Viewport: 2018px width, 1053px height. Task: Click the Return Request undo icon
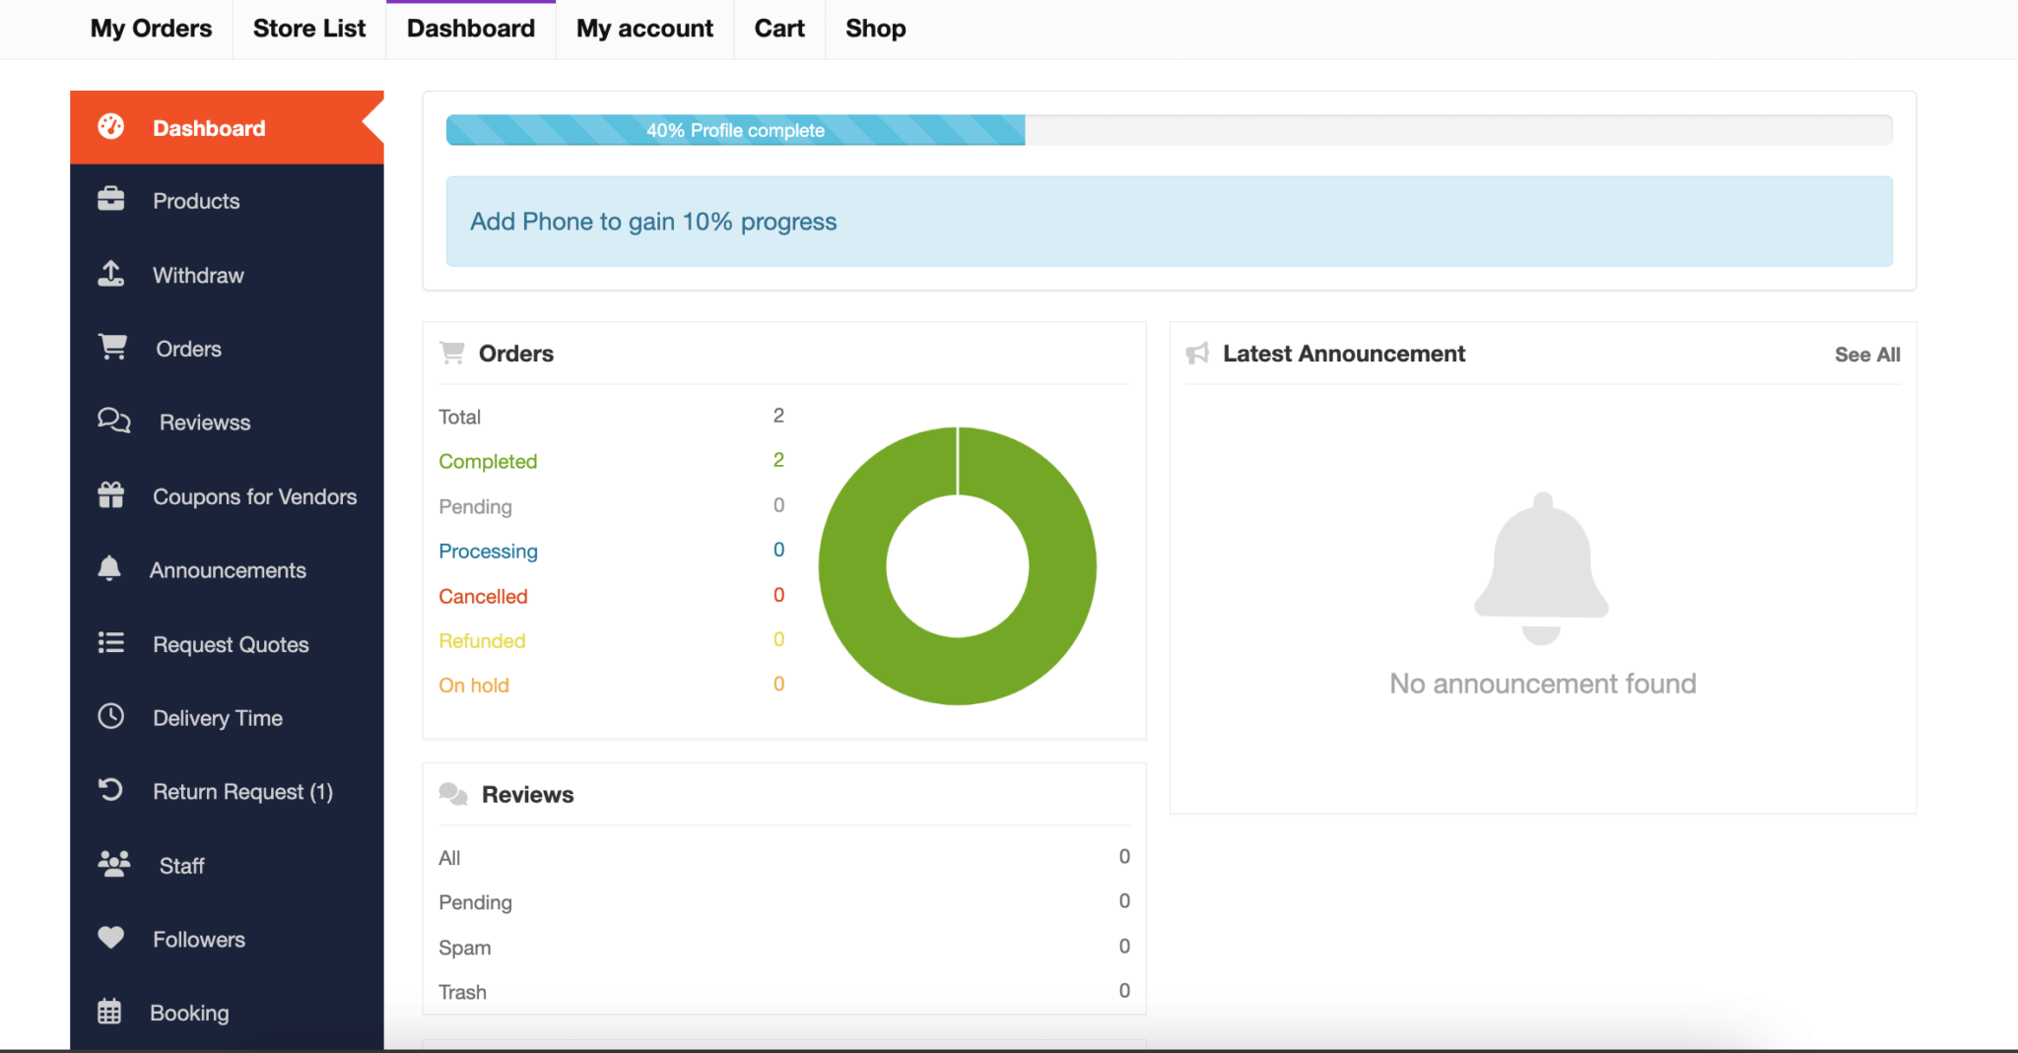[x=111, y=790]
